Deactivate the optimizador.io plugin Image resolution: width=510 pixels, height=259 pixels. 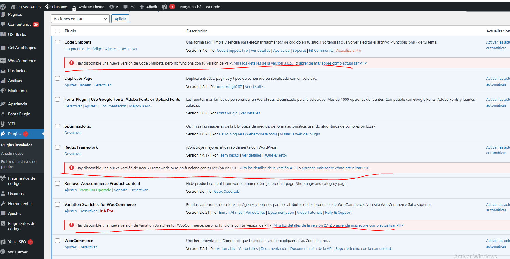click(x=73, y=133)
